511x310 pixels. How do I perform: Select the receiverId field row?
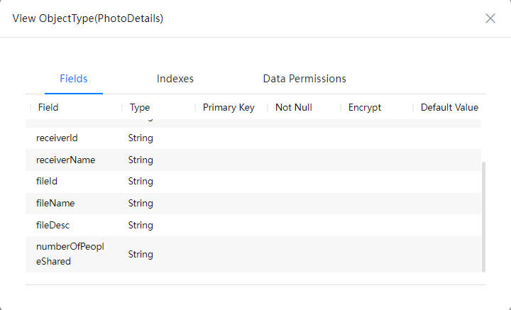(x=253, y=138)
